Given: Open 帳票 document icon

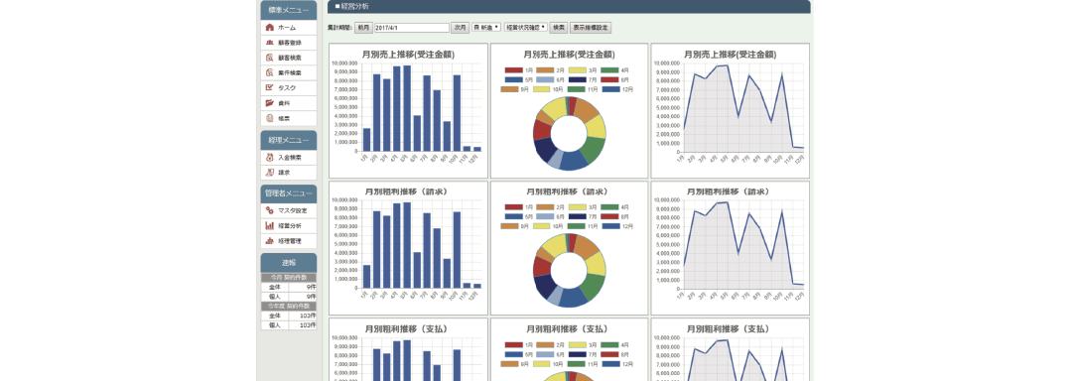Looking at the screenshot, I should click(x=269, y=118).
